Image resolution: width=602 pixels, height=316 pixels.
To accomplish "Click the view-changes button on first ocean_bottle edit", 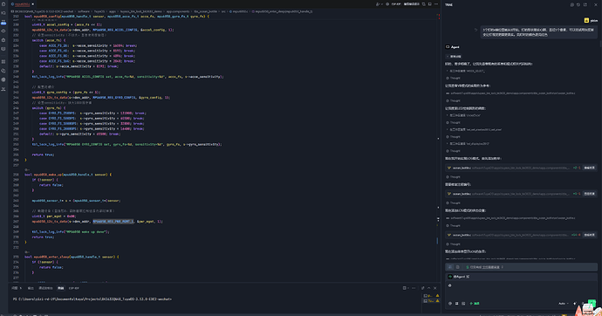I will (589, 168).
